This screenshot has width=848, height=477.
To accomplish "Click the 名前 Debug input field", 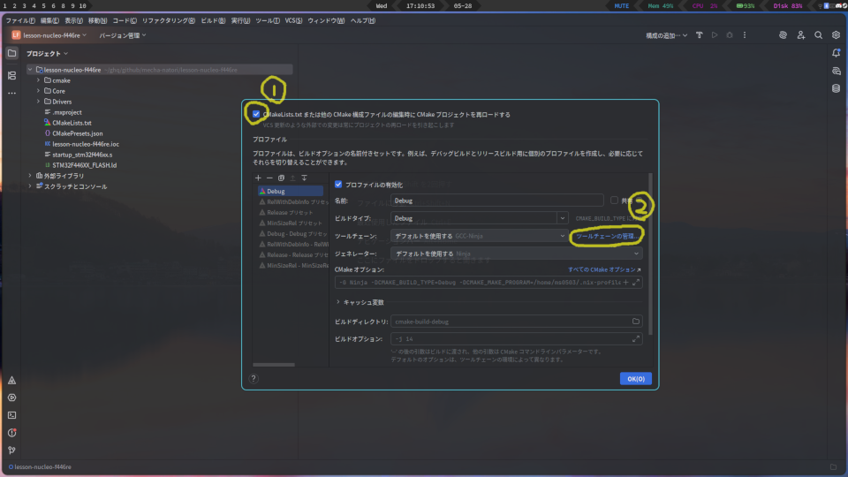I will coord(497,201).
